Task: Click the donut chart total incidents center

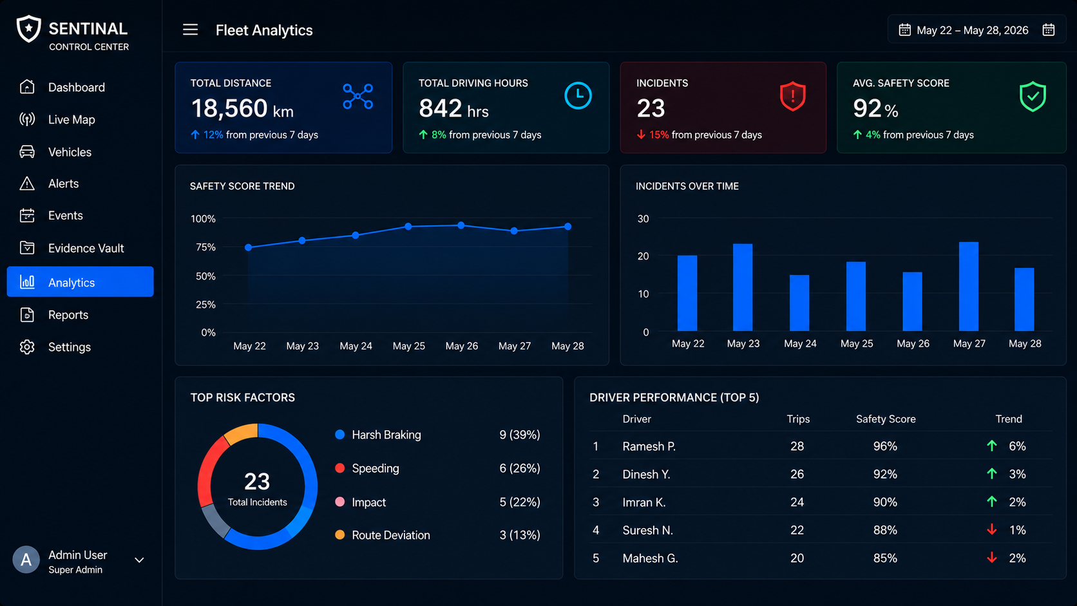Action: click(x=257, y=488)
